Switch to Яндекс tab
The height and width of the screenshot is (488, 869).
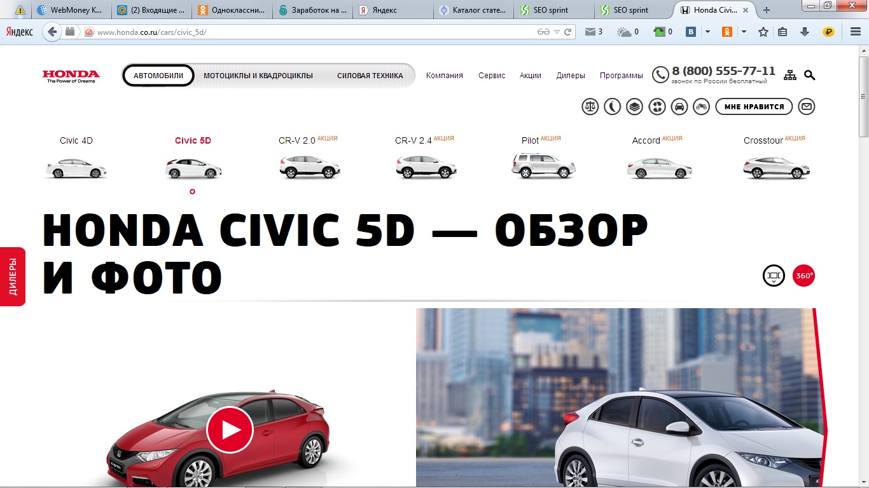click(393, 10)
